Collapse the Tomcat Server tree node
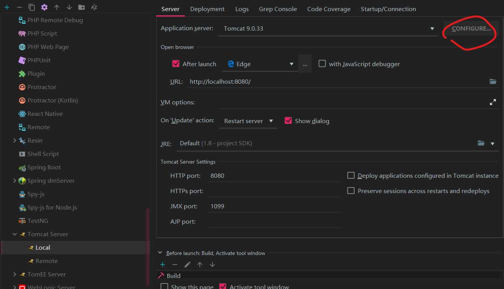 (15, 234)
